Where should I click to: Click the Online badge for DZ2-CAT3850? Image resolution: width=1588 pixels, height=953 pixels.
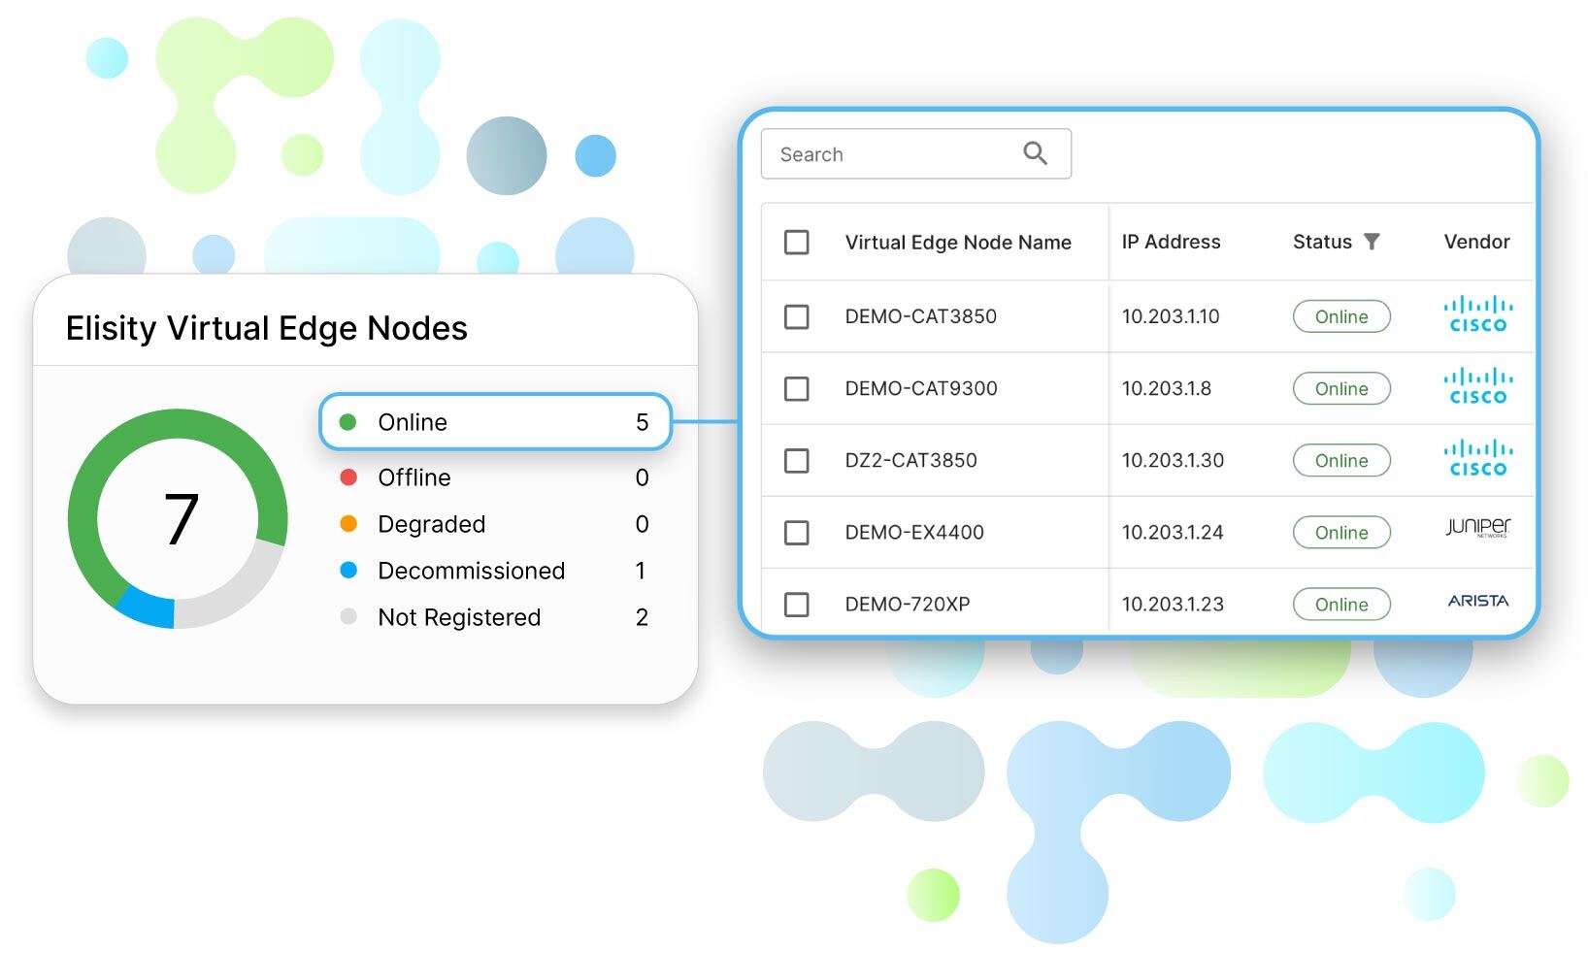point(1341,460)
